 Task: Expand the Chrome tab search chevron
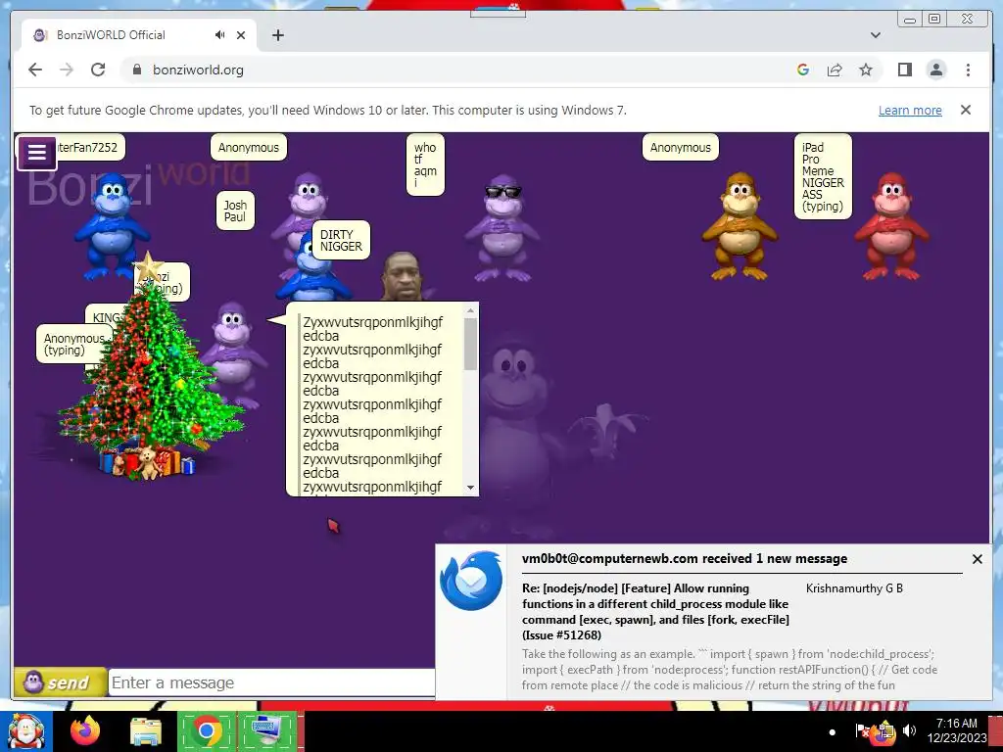(x=876, y=35)
